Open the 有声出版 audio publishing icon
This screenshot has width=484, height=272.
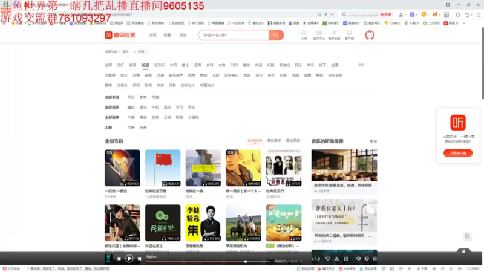tap(334, 35)
